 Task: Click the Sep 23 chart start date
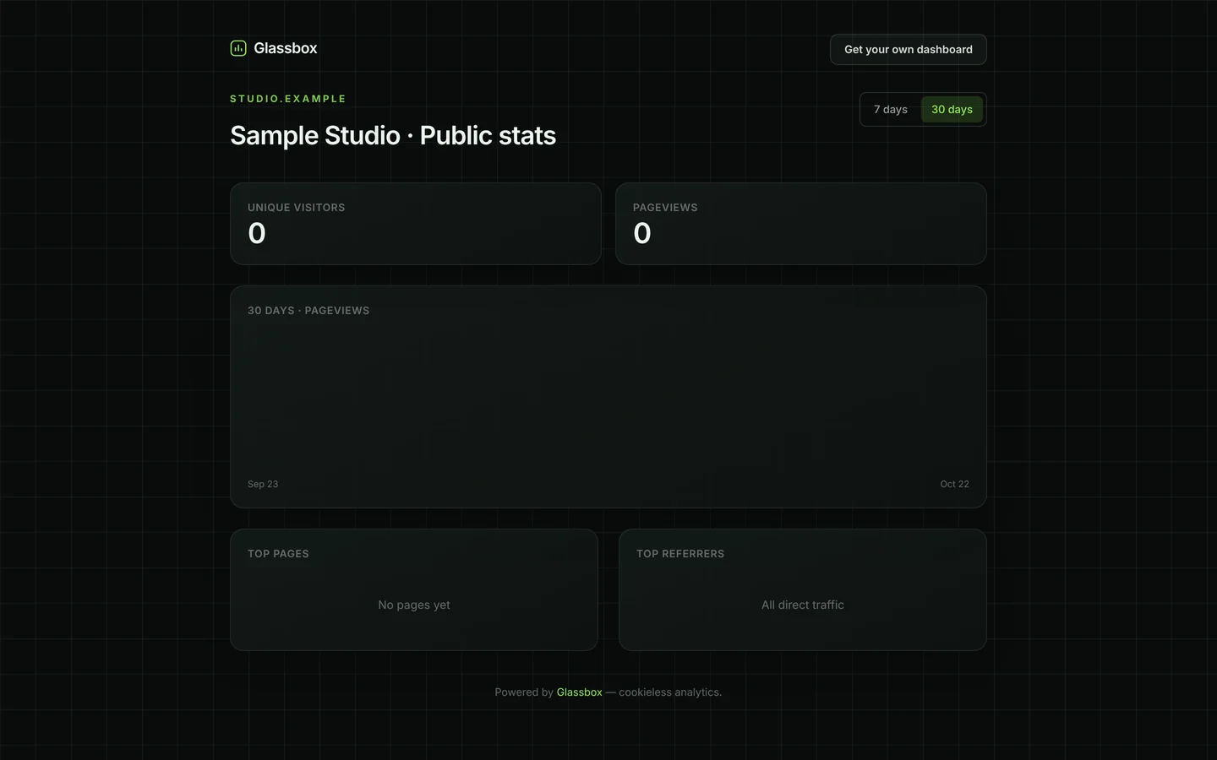click(x=263, y=484)
